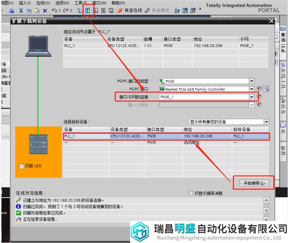Click the Paste icon in the toolbar
288x243 pixels.
[x=37, y=11]
